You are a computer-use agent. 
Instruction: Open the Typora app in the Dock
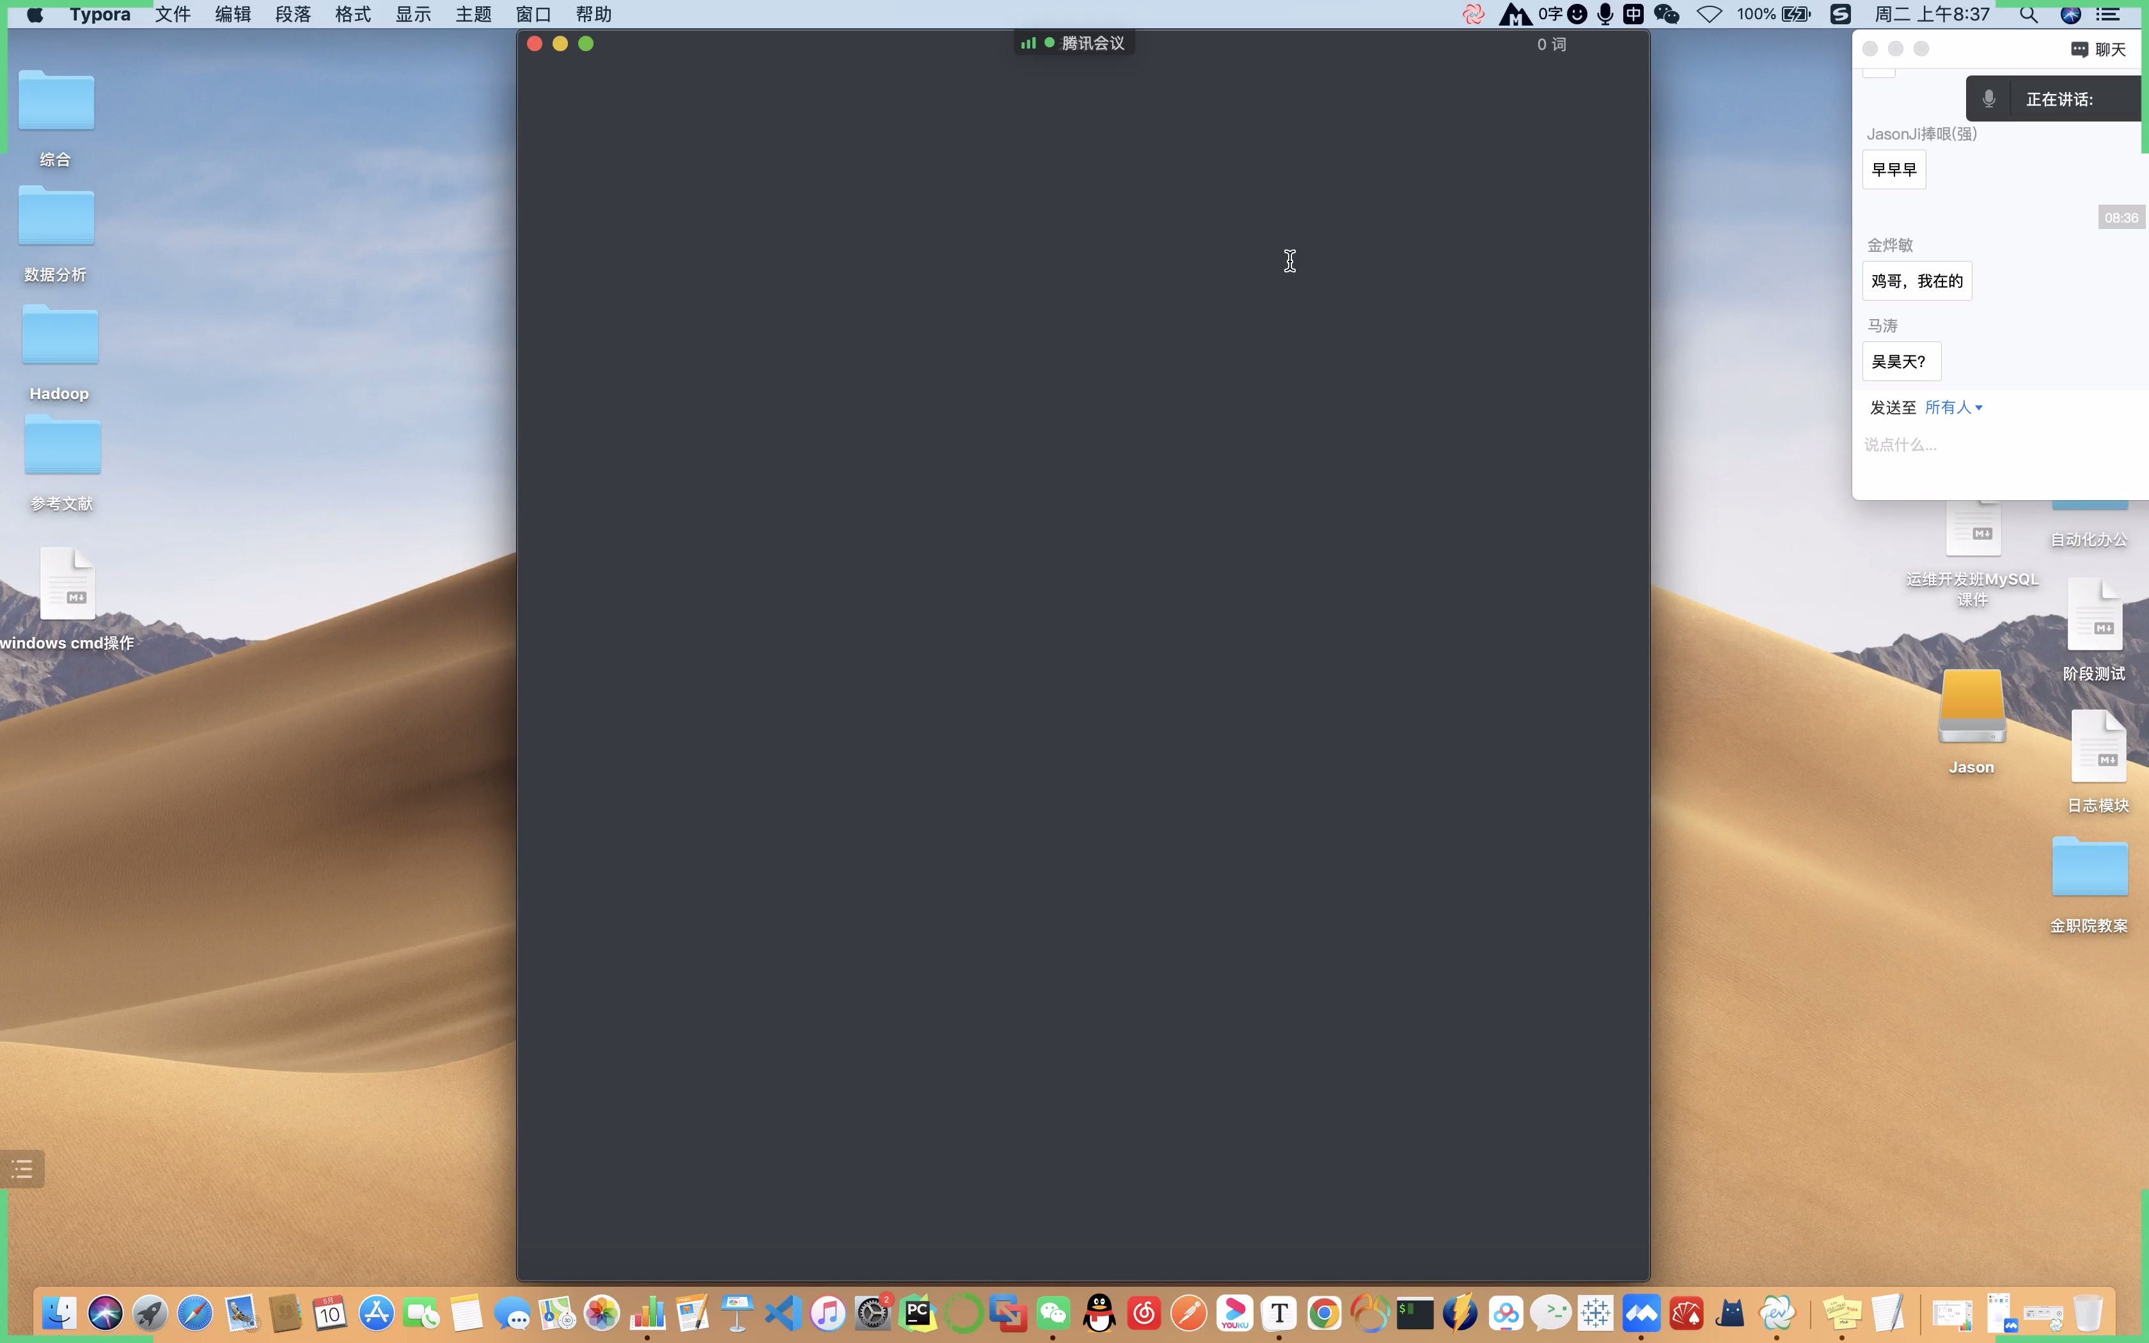[x=1279, y=1313]
